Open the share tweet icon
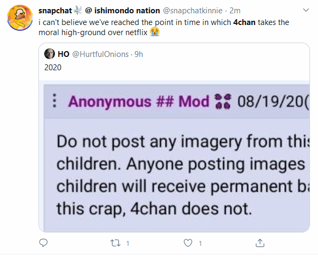This screenshot has height=257, width=318. click(260, 243)
